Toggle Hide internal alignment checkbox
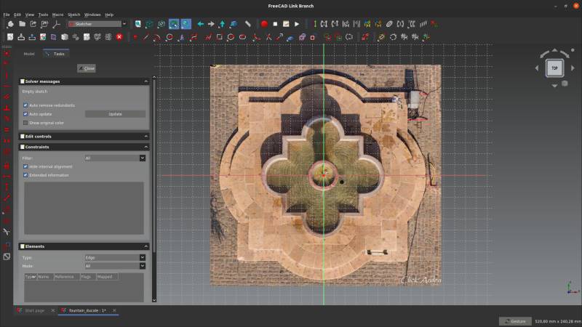Screen dimensions: 582x327 point(25,166)
